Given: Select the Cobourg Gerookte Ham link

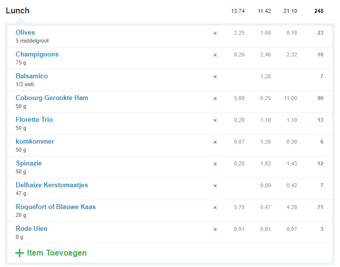Looking at the screenshot, I should coord(52,98).
